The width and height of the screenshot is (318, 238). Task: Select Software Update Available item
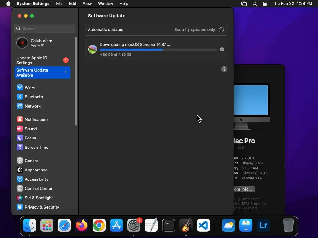(43, 73)
